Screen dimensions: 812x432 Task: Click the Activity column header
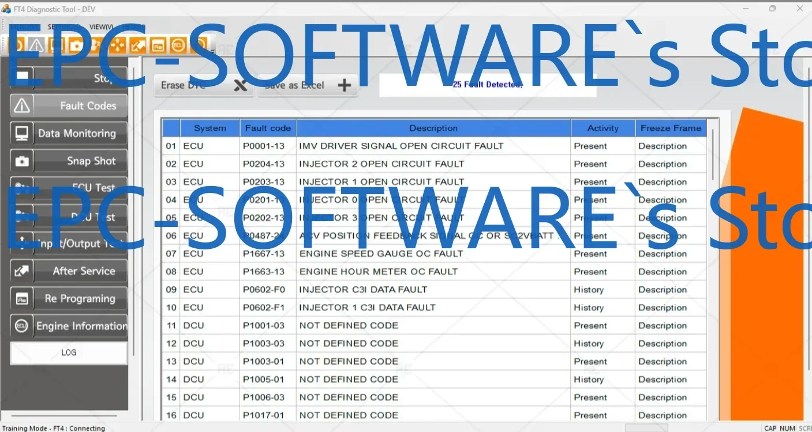coord(603,128)
